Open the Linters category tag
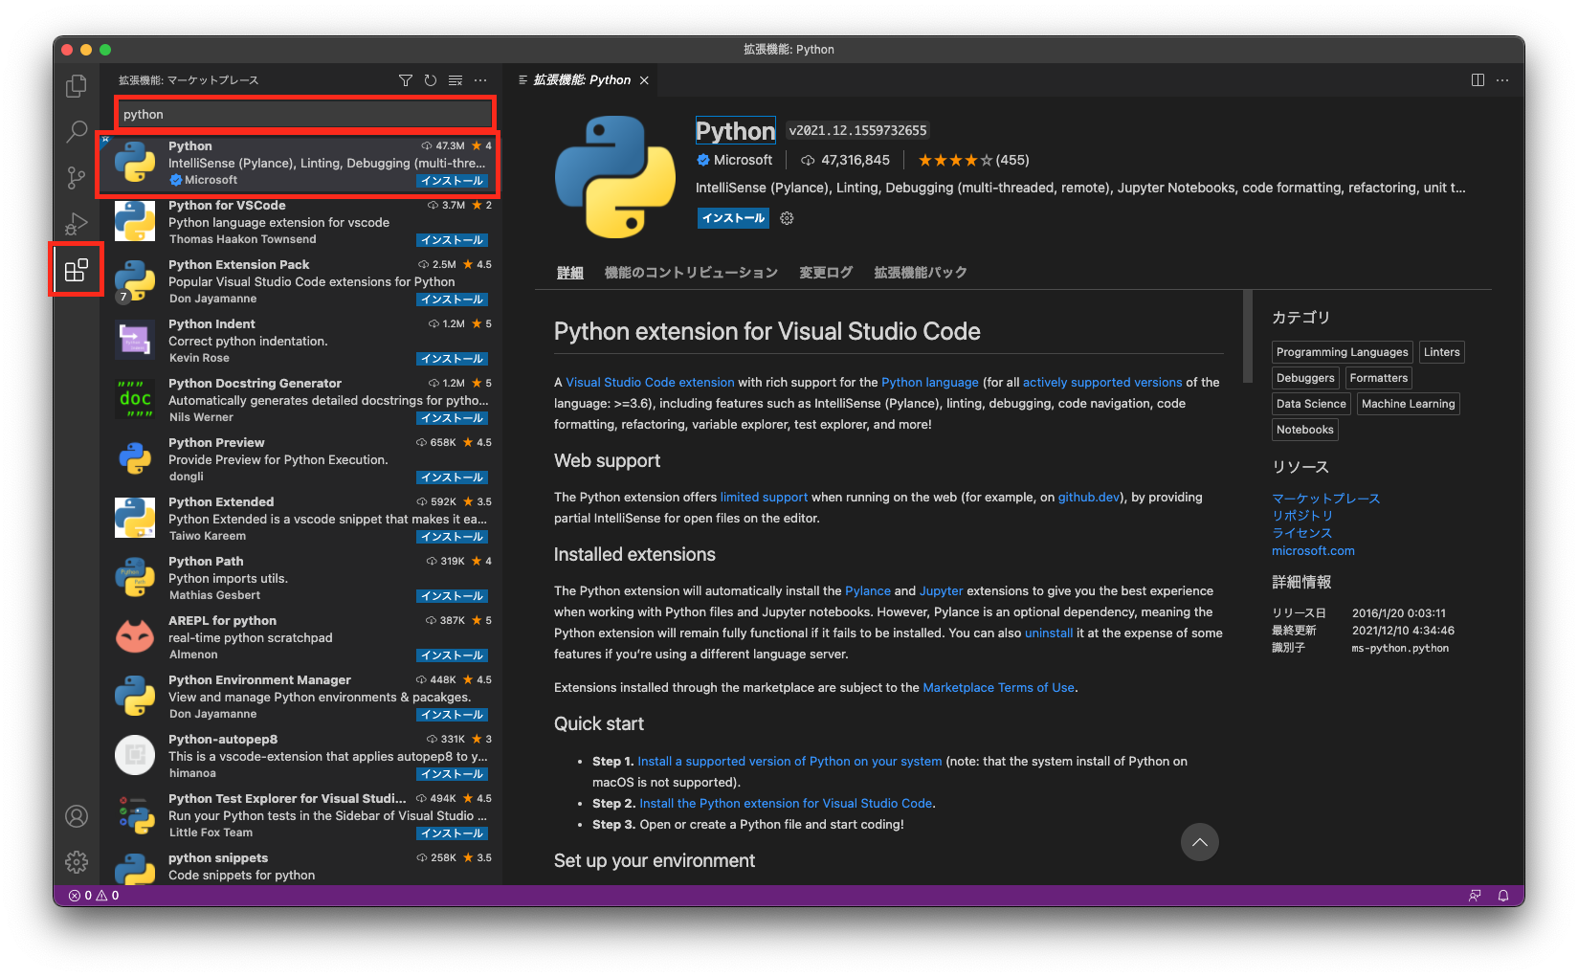Viewport: 1578px width, 977px height. [1441, 352]
